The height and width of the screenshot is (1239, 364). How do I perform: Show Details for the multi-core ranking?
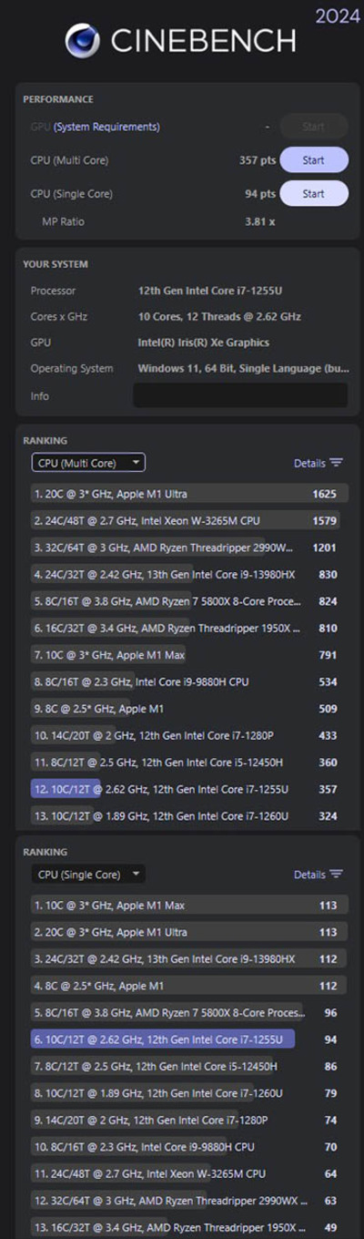(309, 464)
